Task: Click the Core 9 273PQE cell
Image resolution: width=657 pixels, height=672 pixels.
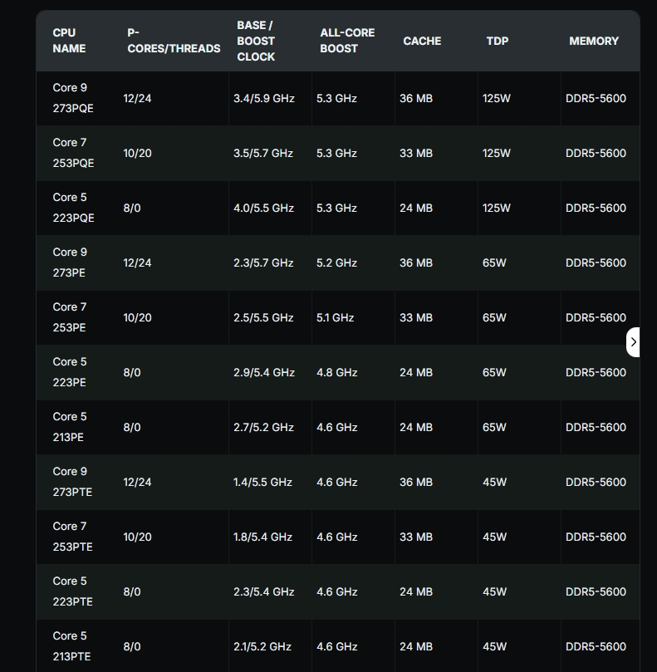Action: coord(73,98)
